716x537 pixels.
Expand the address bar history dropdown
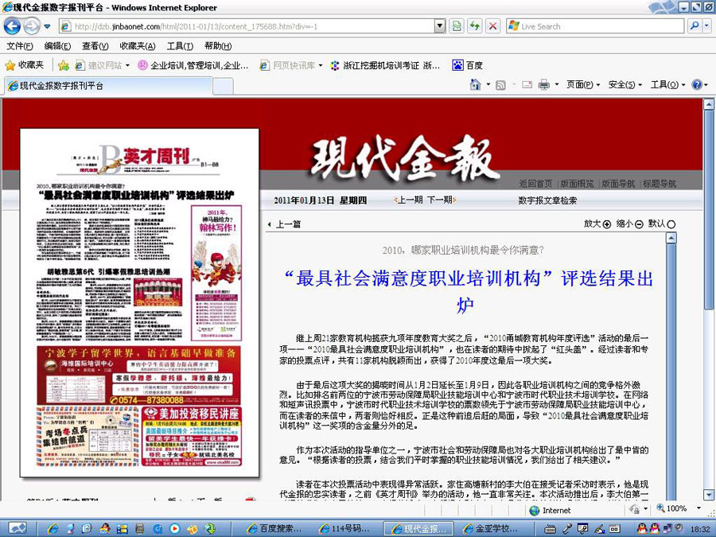(440, 26)
